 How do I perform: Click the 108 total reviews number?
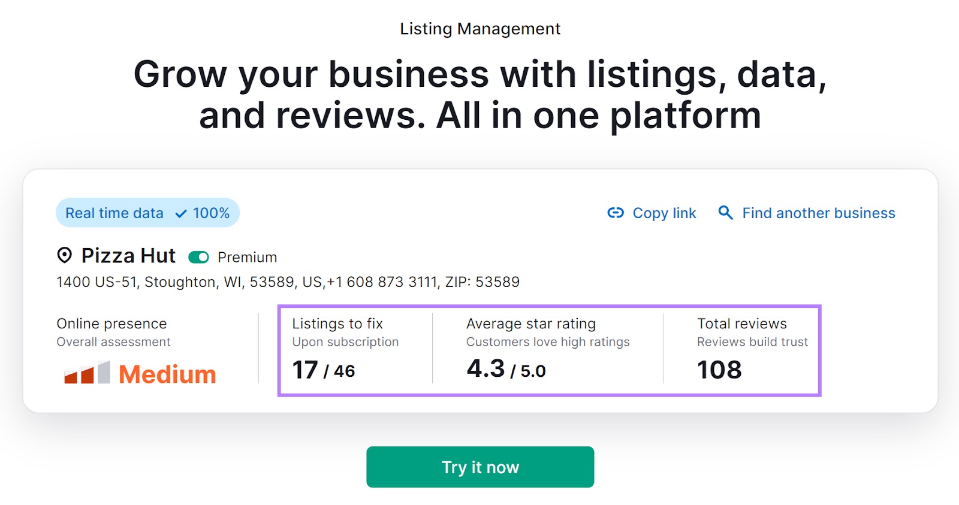[719, 370]
